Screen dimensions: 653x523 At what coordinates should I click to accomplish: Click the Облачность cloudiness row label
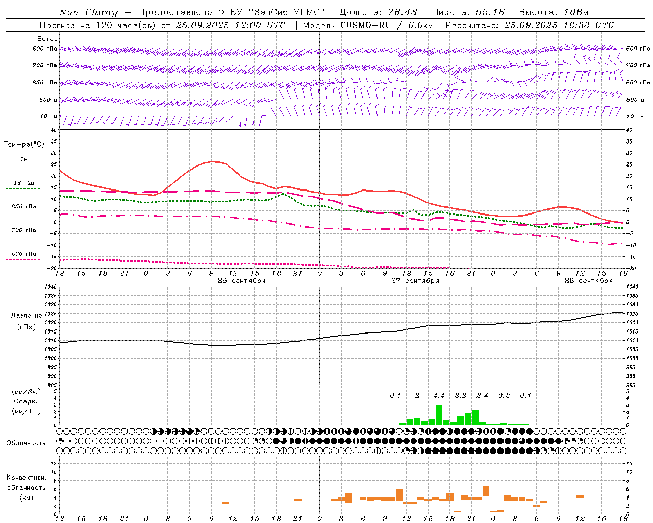[x=26, y=443]
